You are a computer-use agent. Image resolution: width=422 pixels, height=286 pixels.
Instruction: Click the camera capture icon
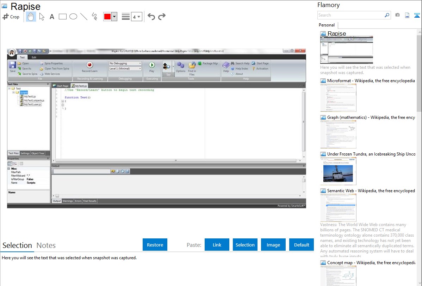(x=397, y=15)
